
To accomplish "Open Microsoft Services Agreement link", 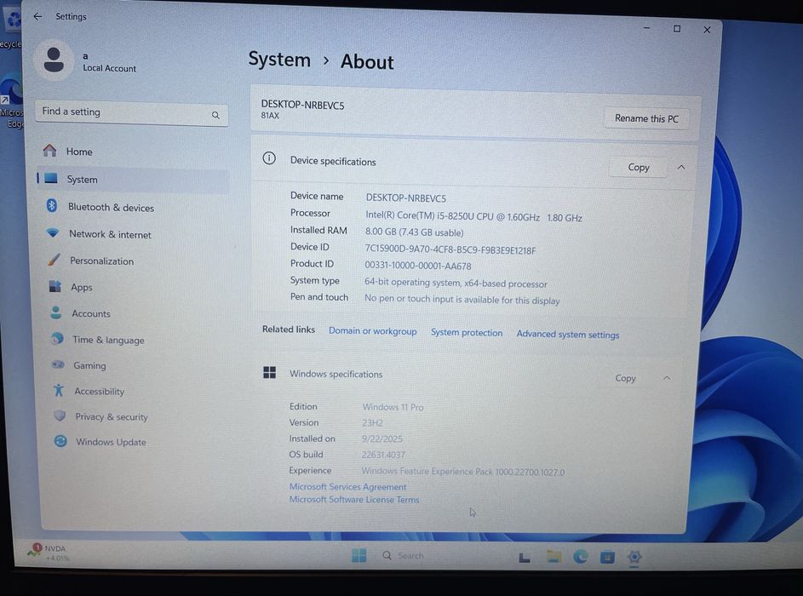I will 347,486.
